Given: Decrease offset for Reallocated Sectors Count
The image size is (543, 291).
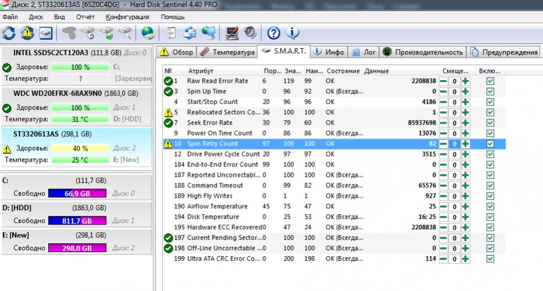Looking at the screenshot, I should (443, 112).
